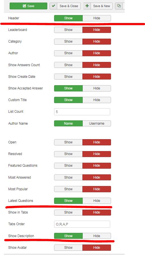
Task: Click the Tabs Order text field
Action: (82, 224)
